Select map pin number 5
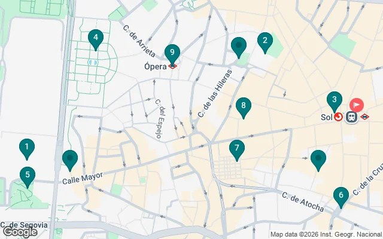Viewport: 383px width, 239px height. [28, 177]
